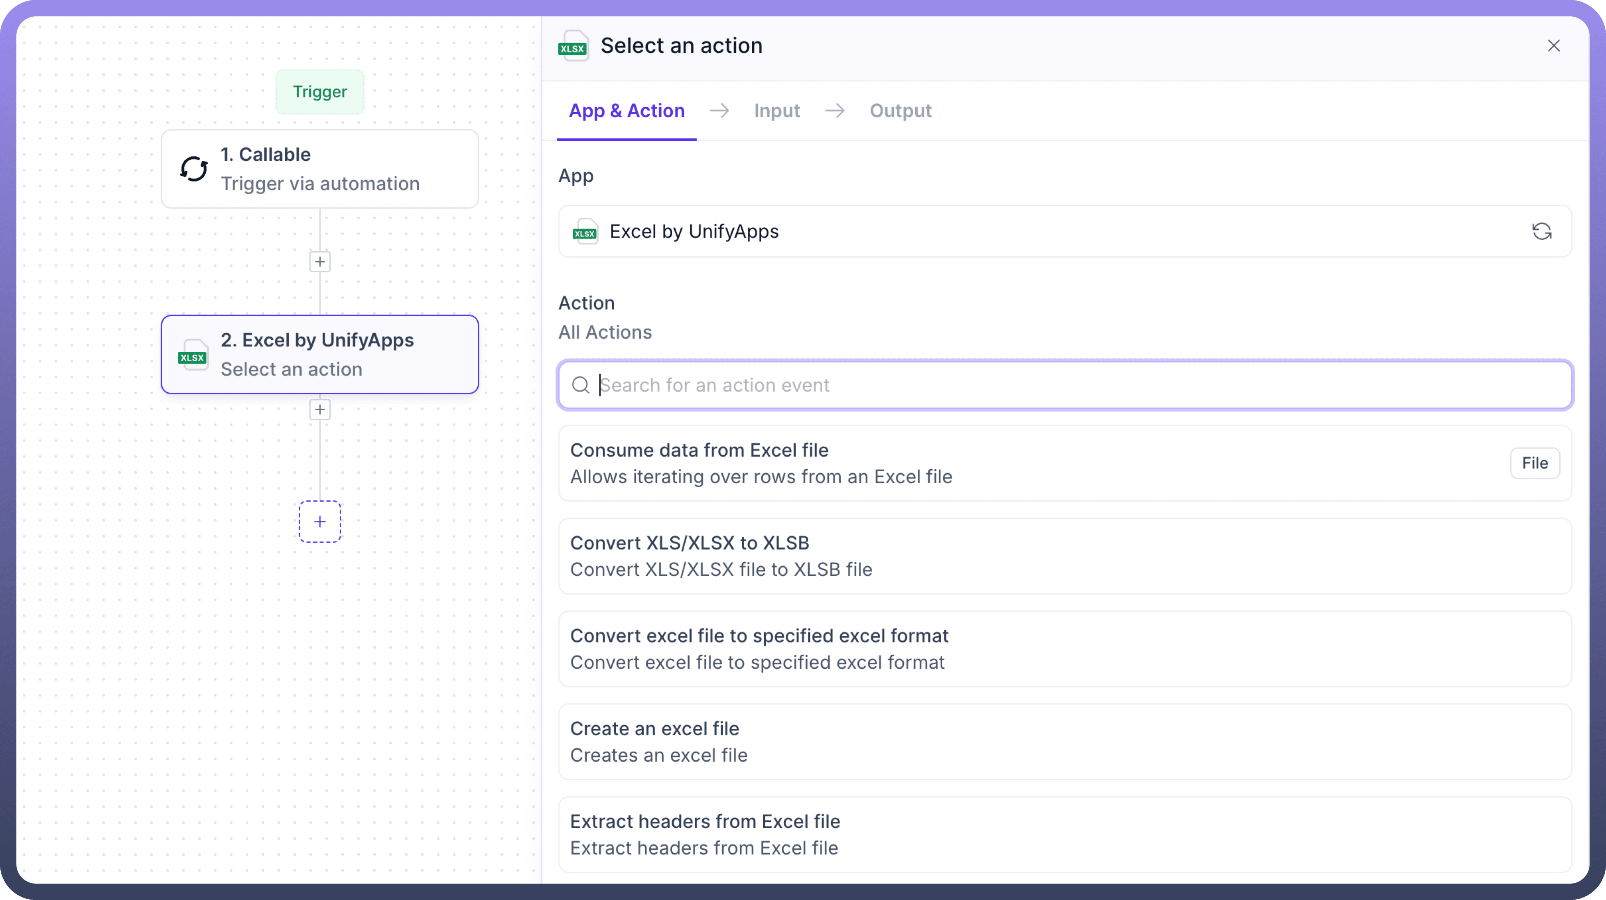Switch to the Output tab
The height and width of the screenshot is (900, 1606).
[x=900, y=111]
